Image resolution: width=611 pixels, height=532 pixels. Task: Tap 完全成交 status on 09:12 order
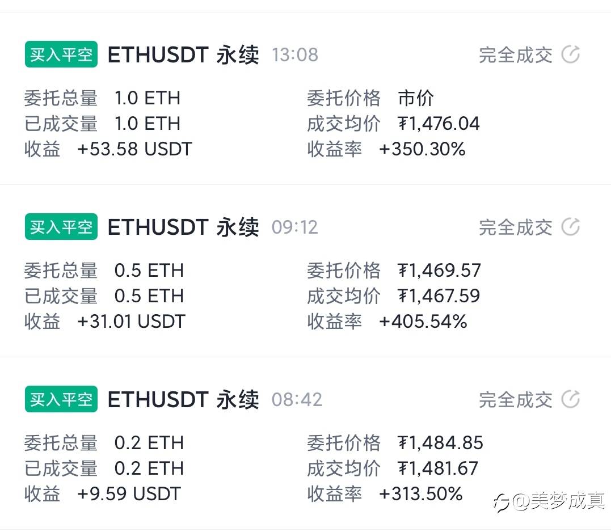(x=515, y=227)
